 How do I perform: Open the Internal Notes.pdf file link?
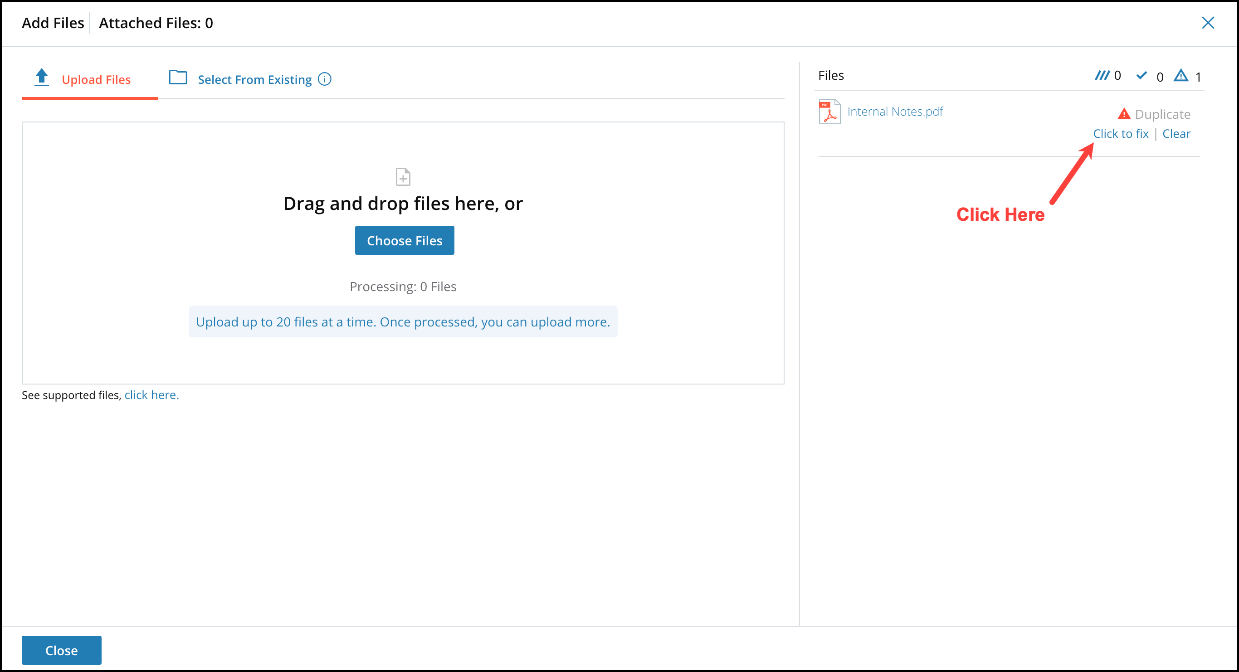pos(895,111)
